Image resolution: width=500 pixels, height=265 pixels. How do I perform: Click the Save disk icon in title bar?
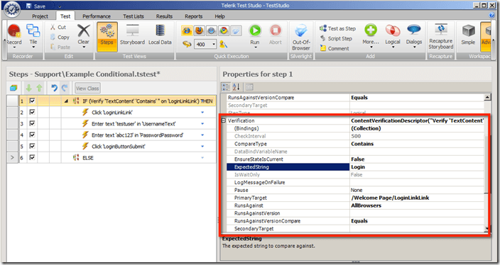point(28,6)
